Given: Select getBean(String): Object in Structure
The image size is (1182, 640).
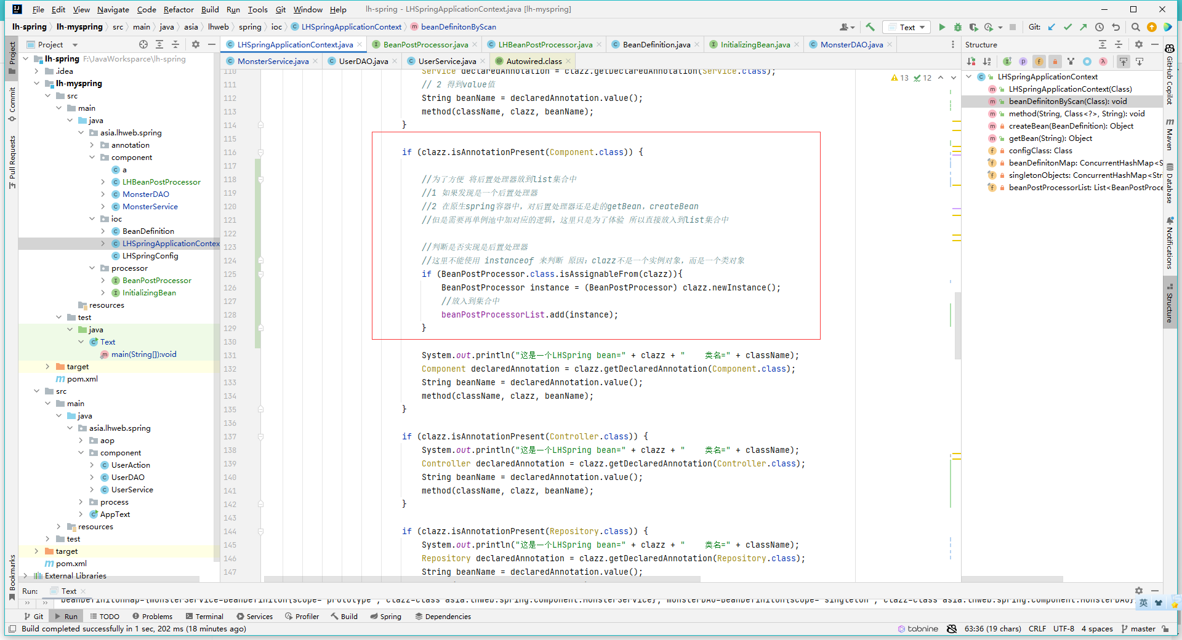Looking at the screenshot, I should (1050, 138).
